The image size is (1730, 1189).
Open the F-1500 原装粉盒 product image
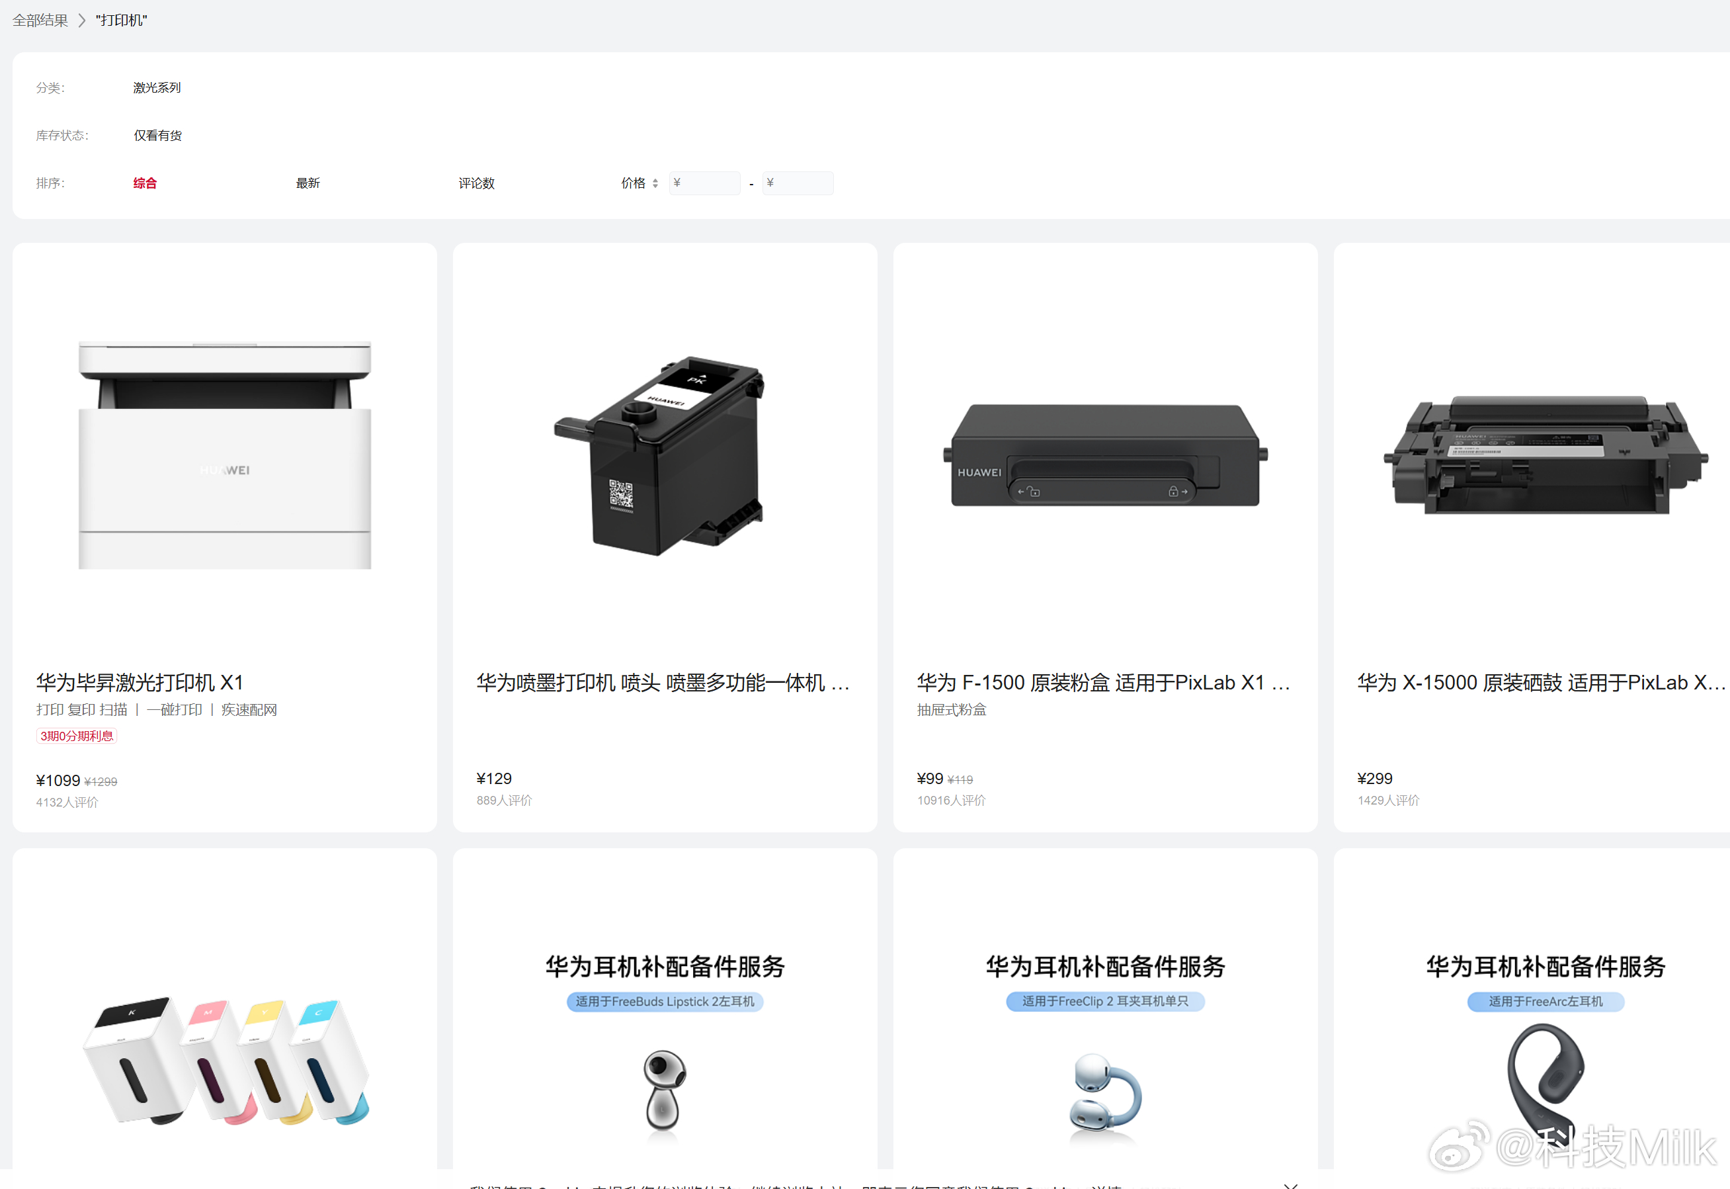1106,455
